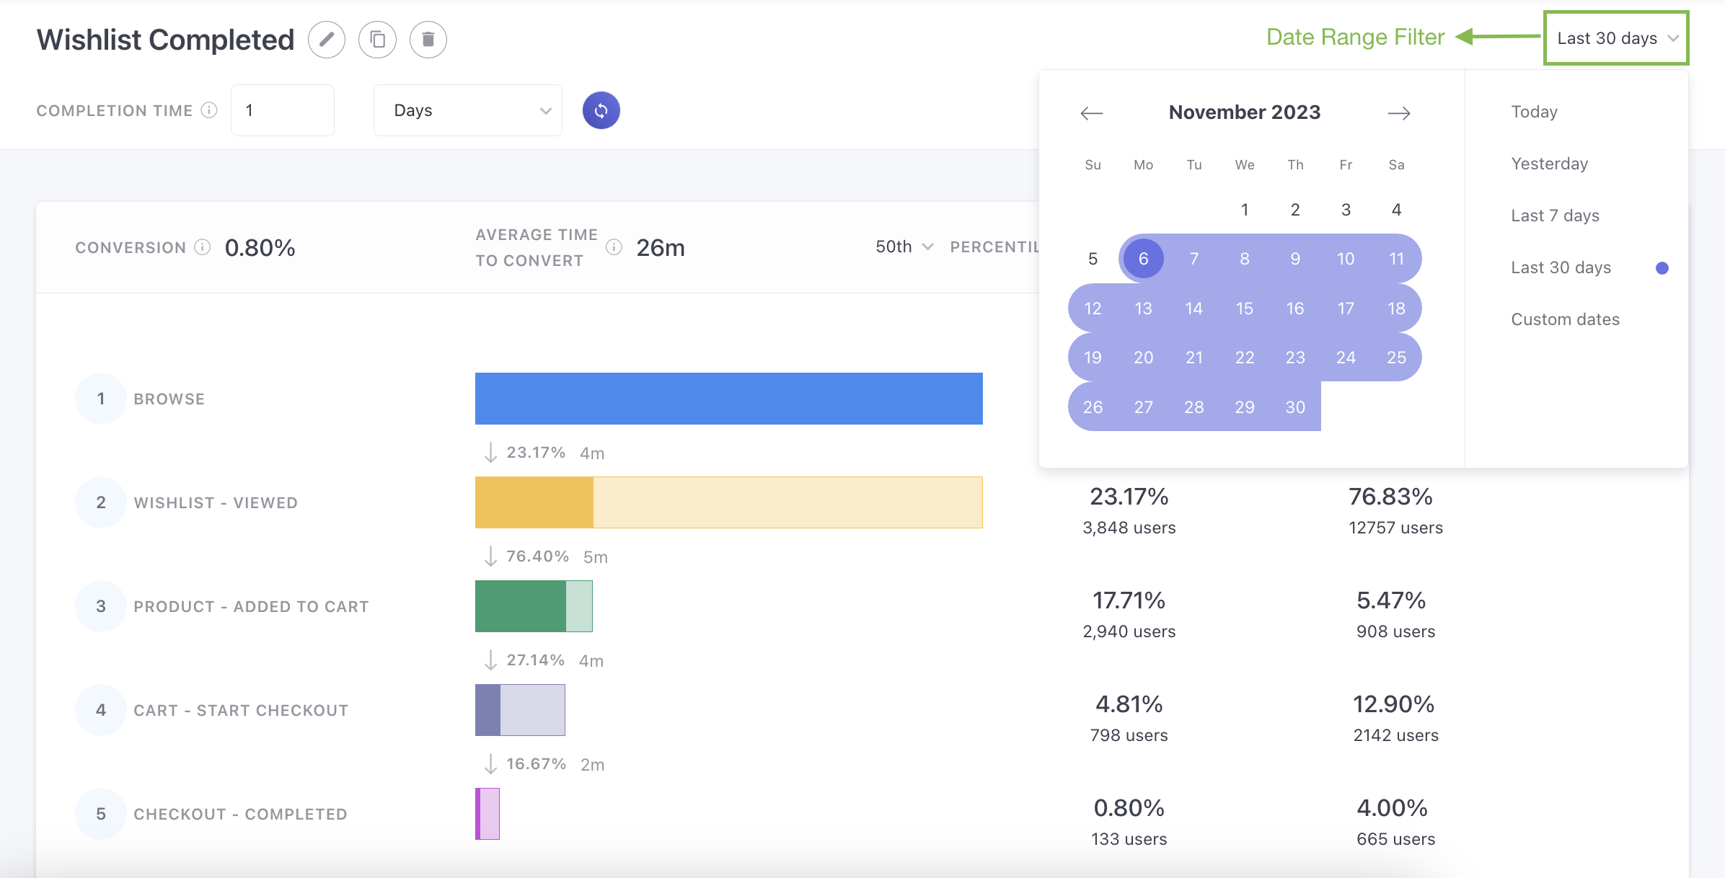The width and height of the screenshot is (1725, 878).
Task: Pick November 30 in the calendar
Action: [x=1295, y=407]
